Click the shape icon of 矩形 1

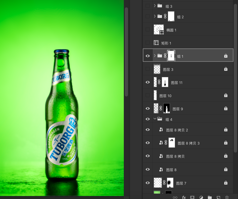click(156, 43)
